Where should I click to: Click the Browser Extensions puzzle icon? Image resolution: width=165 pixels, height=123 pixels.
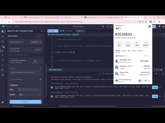[x=154, y=22]
